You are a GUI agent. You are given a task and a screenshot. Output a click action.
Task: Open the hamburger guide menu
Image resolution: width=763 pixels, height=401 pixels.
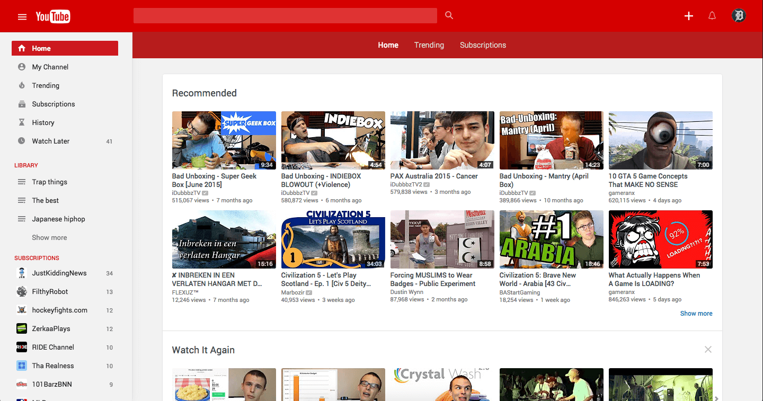(x=22, y=16)
